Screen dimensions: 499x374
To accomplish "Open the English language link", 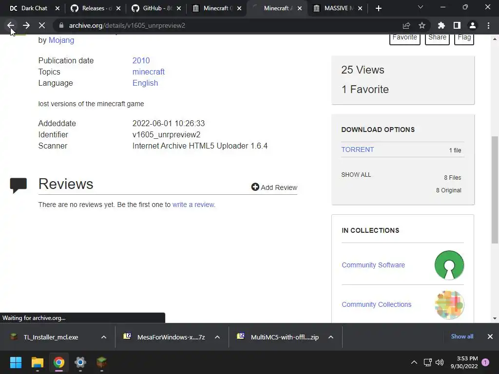I will (x=145, y=83).
